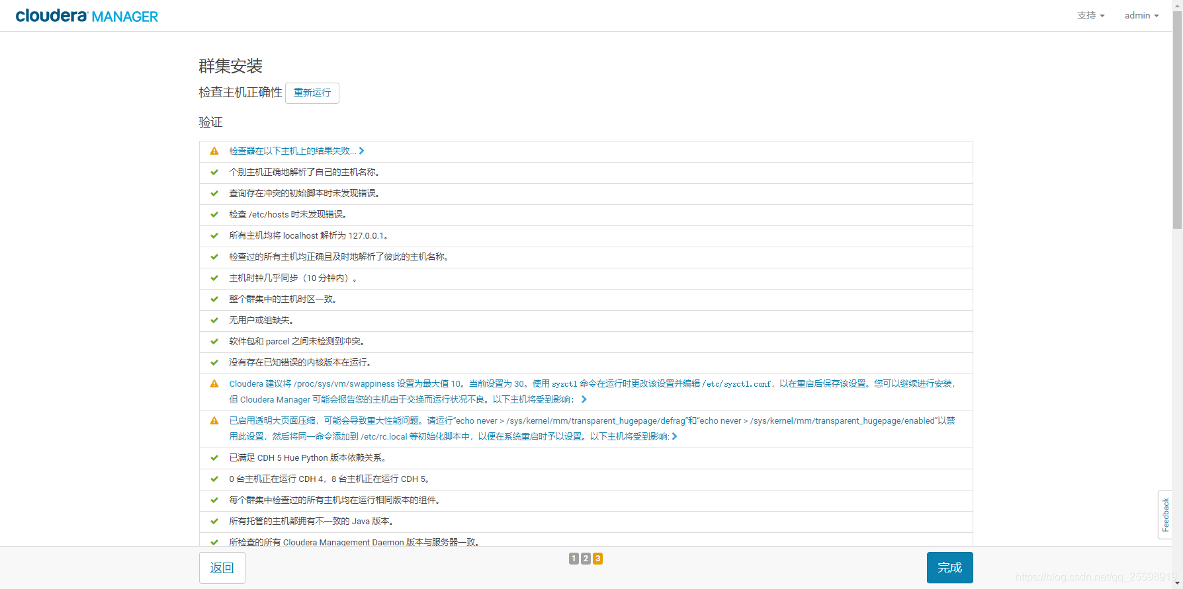Click check icon beside 软件包和 parcel 之间未检测到冲突
The image size is (1183, 589).
tap(214, 342)
